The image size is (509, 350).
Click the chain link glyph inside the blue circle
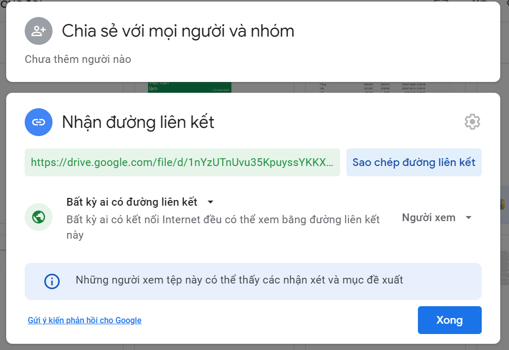(x=39, y=122)
